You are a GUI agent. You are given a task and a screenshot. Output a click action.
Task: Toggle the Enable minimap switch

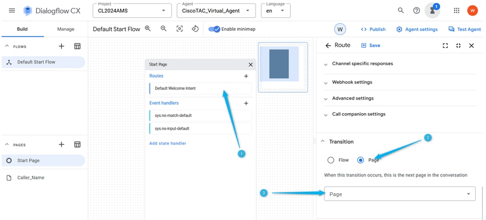click(214, 29)
